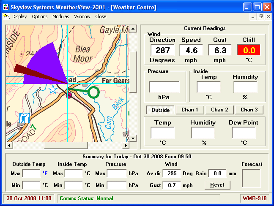
Task: Click the empty Forecast box
Action: [251, 179]
